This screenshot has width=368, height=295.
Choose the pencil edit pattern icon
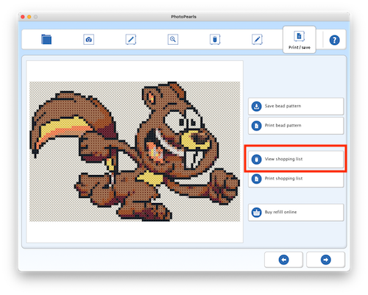[257, 40]
